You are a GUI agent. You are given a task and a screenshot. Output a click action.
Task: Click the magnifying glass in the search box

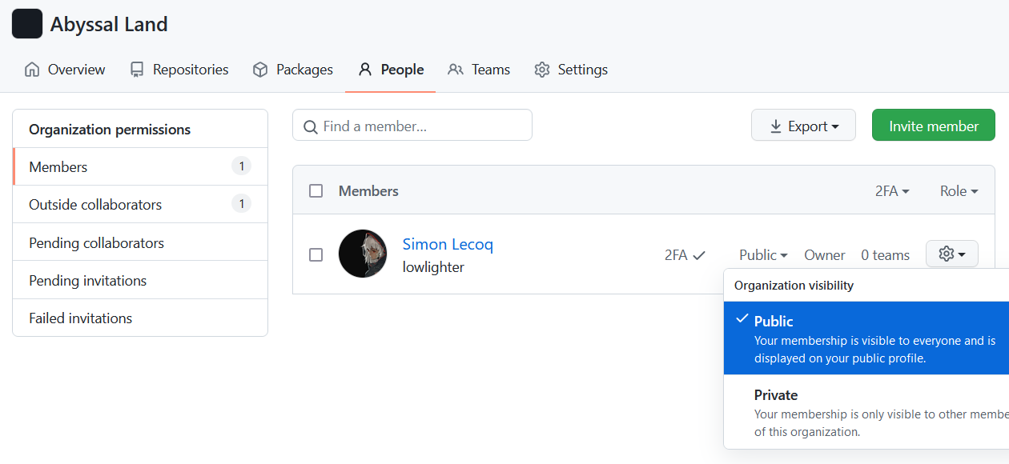tap(311, 126)
